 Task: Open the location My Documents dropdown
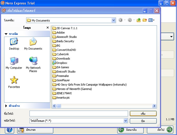point(113,20)
